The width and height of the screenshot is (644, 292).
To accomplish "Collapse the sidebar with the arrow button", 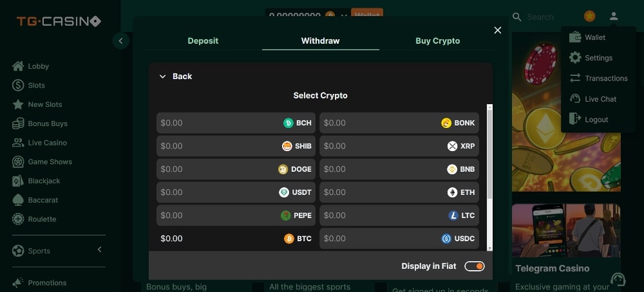I will point(121,41).
